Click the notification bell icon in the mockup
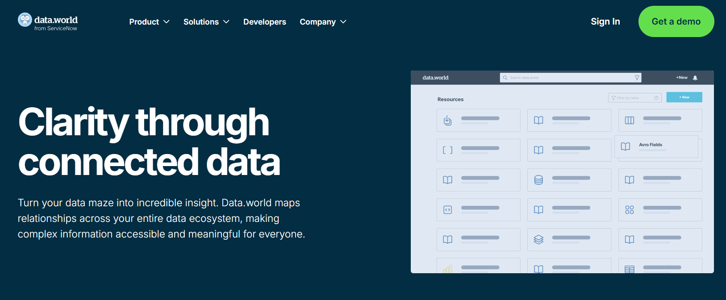 pyautogui.click(x=695, y=78)
